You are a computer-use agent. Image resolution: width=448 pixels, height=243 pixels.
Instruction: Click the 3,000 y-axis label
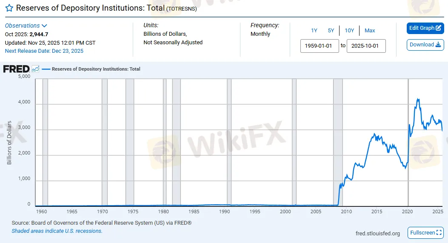pos(24,128)
